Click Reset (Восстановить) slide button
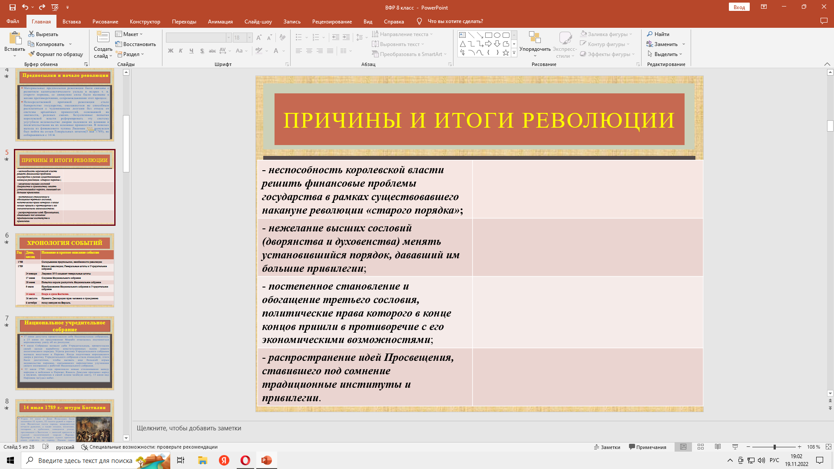The height and width of the screenshot is (469, 834). (136, 44)
